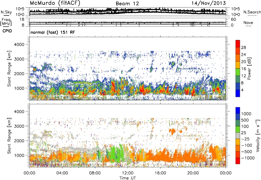Click the 'McMurdo (fitACF)' title text
The image size is (261, 180).
[x=55, y=3]
